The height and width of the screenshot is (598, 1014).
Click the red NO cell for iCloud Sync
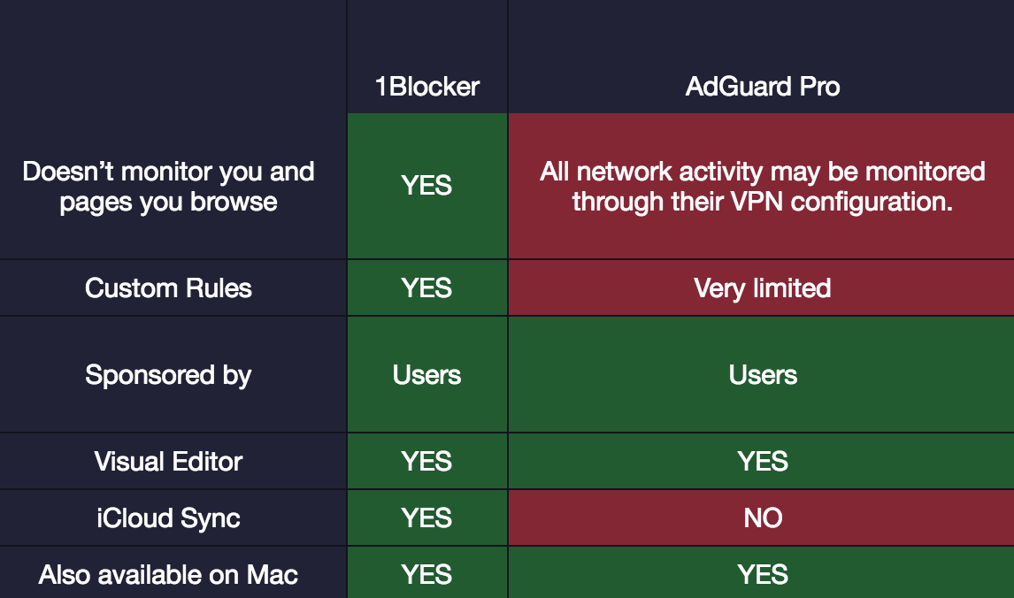click(762, 518)
